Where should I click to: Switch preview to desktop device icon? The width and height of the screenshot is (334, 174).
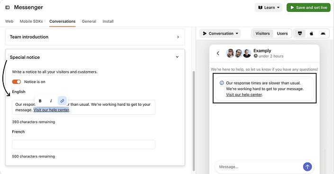click(x=300, y=34)
